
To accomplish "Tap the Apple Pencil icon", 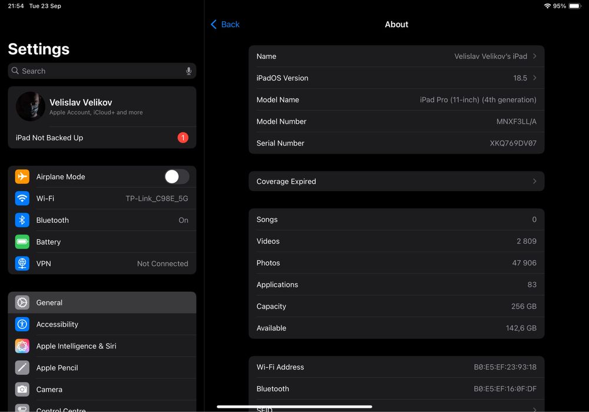I will pos(22,368).
